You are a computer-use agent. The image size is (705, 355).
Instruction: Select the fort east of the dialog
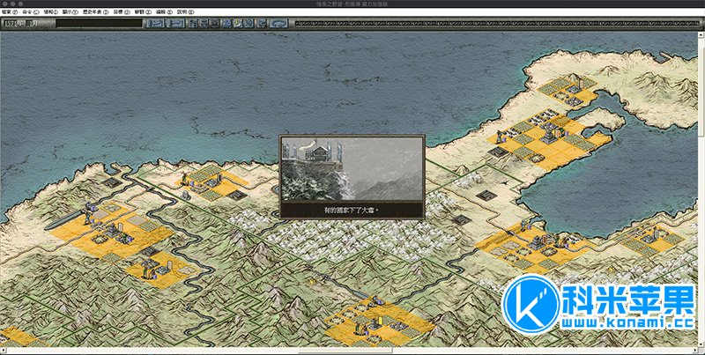486,195
